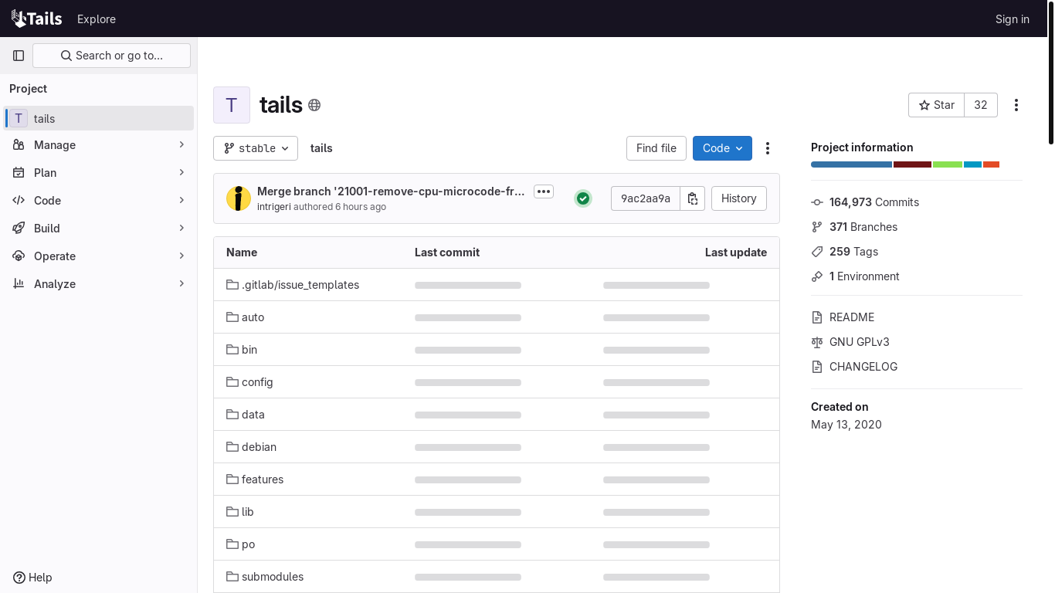Click the page vertical scrollbar
This screenshot has height=593, width=1055.
(x=1050, y=73)
